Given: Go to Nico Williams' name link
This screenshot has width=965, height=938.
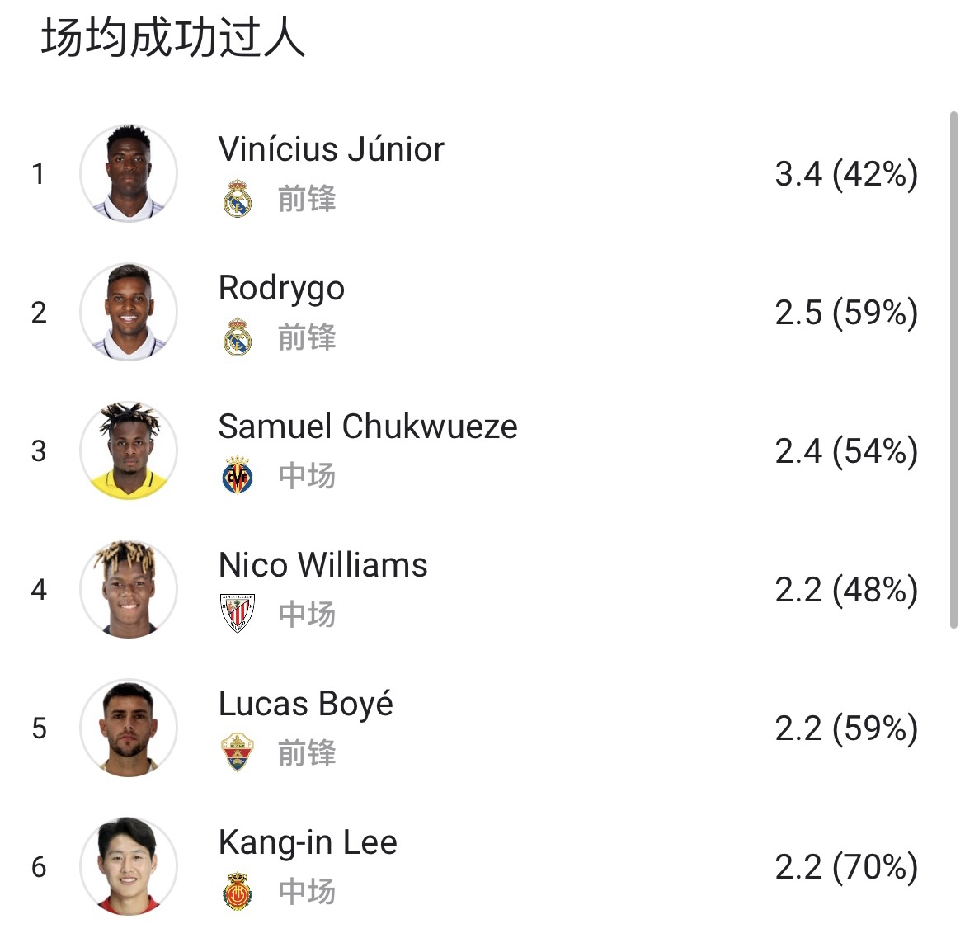Looking at the screenshot, I should (322, 565).
